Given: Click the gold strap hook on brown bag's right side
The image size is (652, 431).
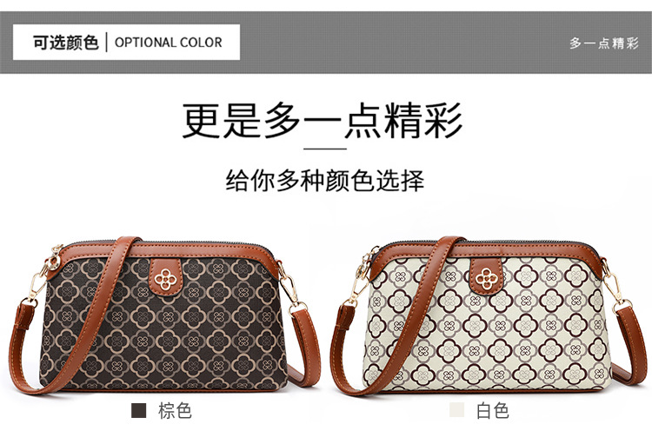Looking at the screenshot, I should 290,288.
